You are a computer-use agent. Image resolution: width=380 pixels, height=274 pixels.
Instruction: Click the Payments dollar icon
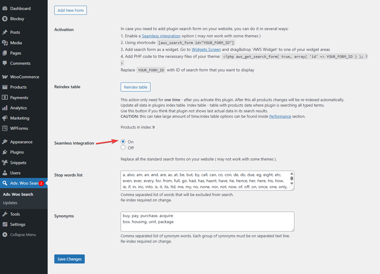(x=5, y=98)
